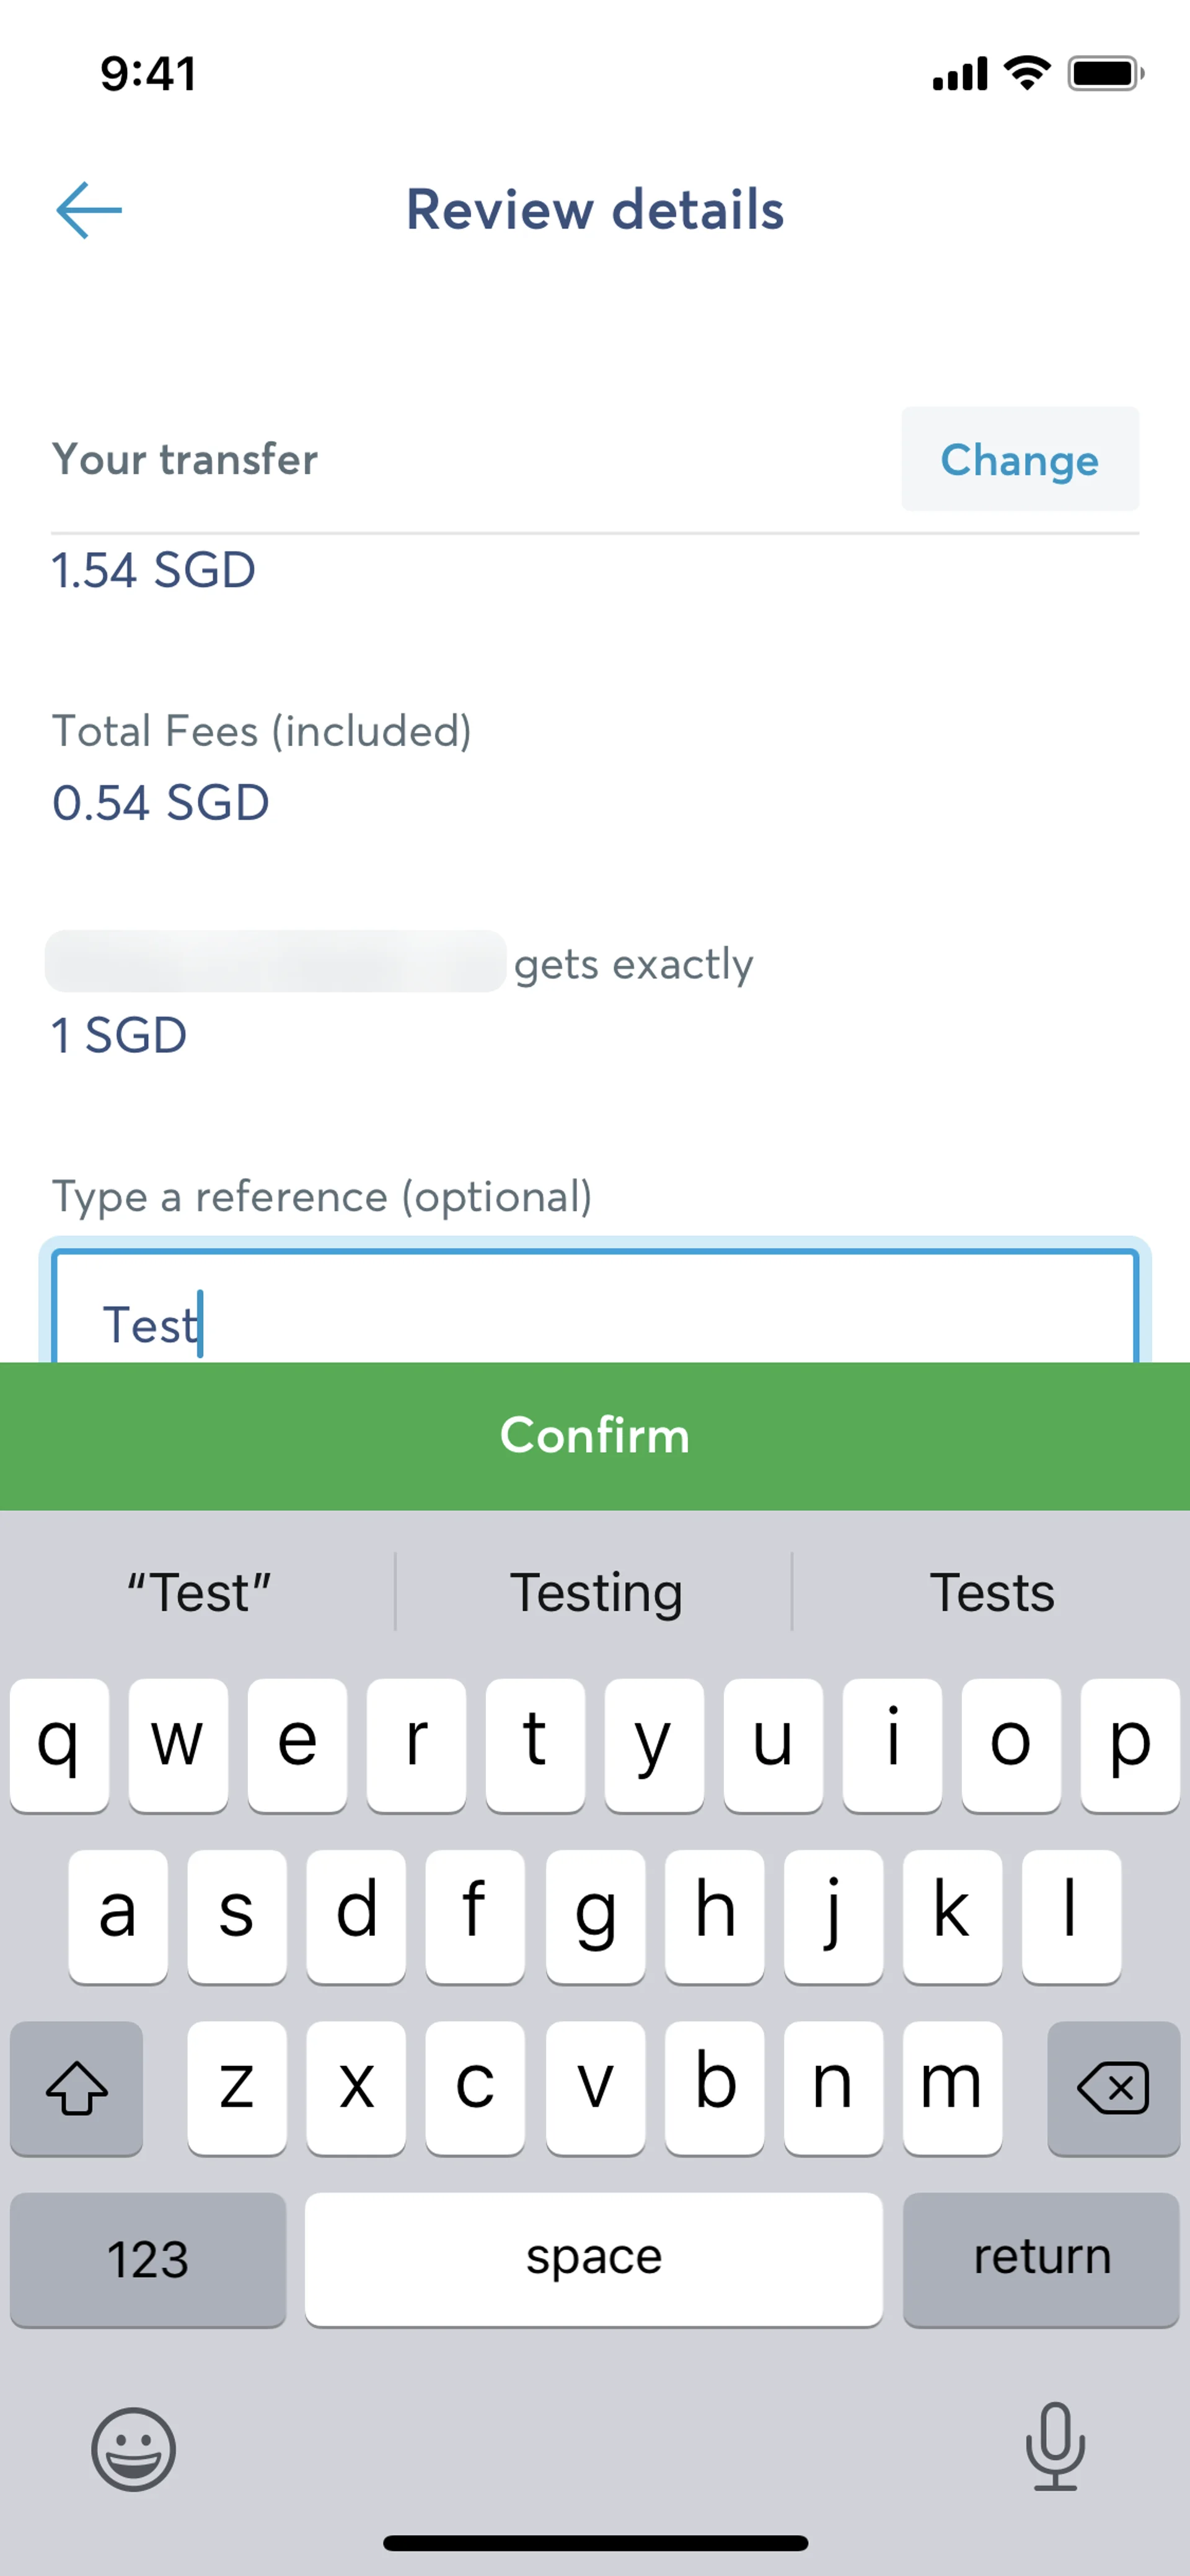Tap the shift key arrow
This screenshot has height=2576, width=1190.
pyautogui.click(x=76, y=2088)
